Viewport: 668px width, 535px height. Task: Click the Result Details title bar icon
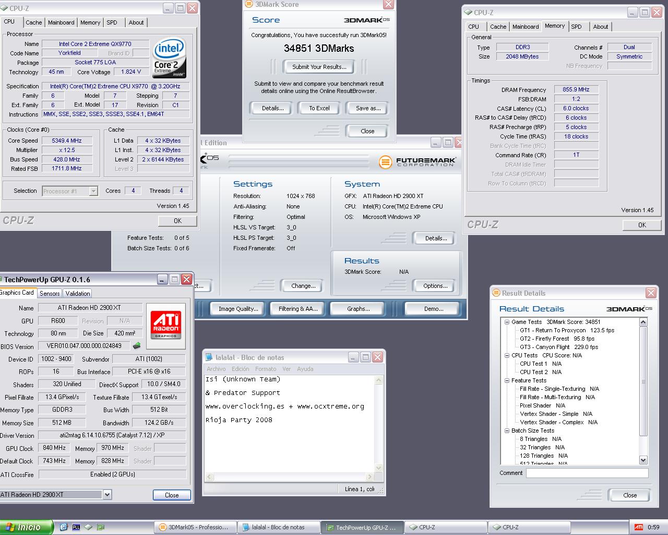pyautogui.click(x=496, y=293)
